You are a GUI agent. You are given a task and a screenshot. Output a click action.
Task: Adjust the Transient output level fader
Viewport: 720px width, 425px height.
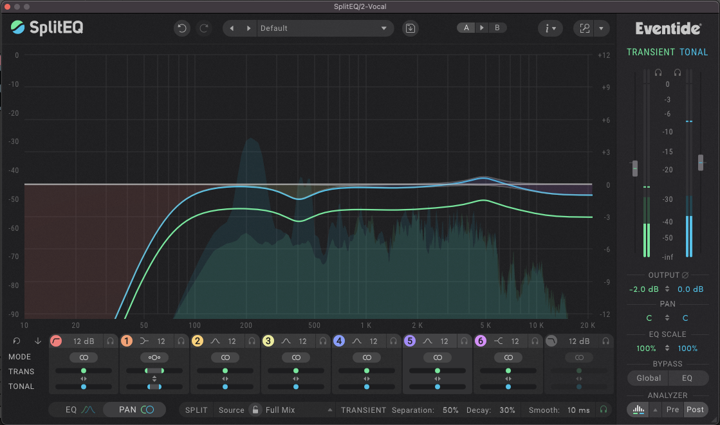635,168
